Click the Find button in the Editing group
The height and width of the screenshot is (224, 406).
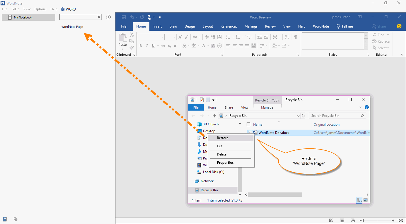click(381, 35)
